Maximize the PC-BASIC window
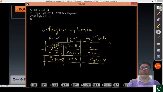This screenshot has height=92, width=163. click(130, 3)
